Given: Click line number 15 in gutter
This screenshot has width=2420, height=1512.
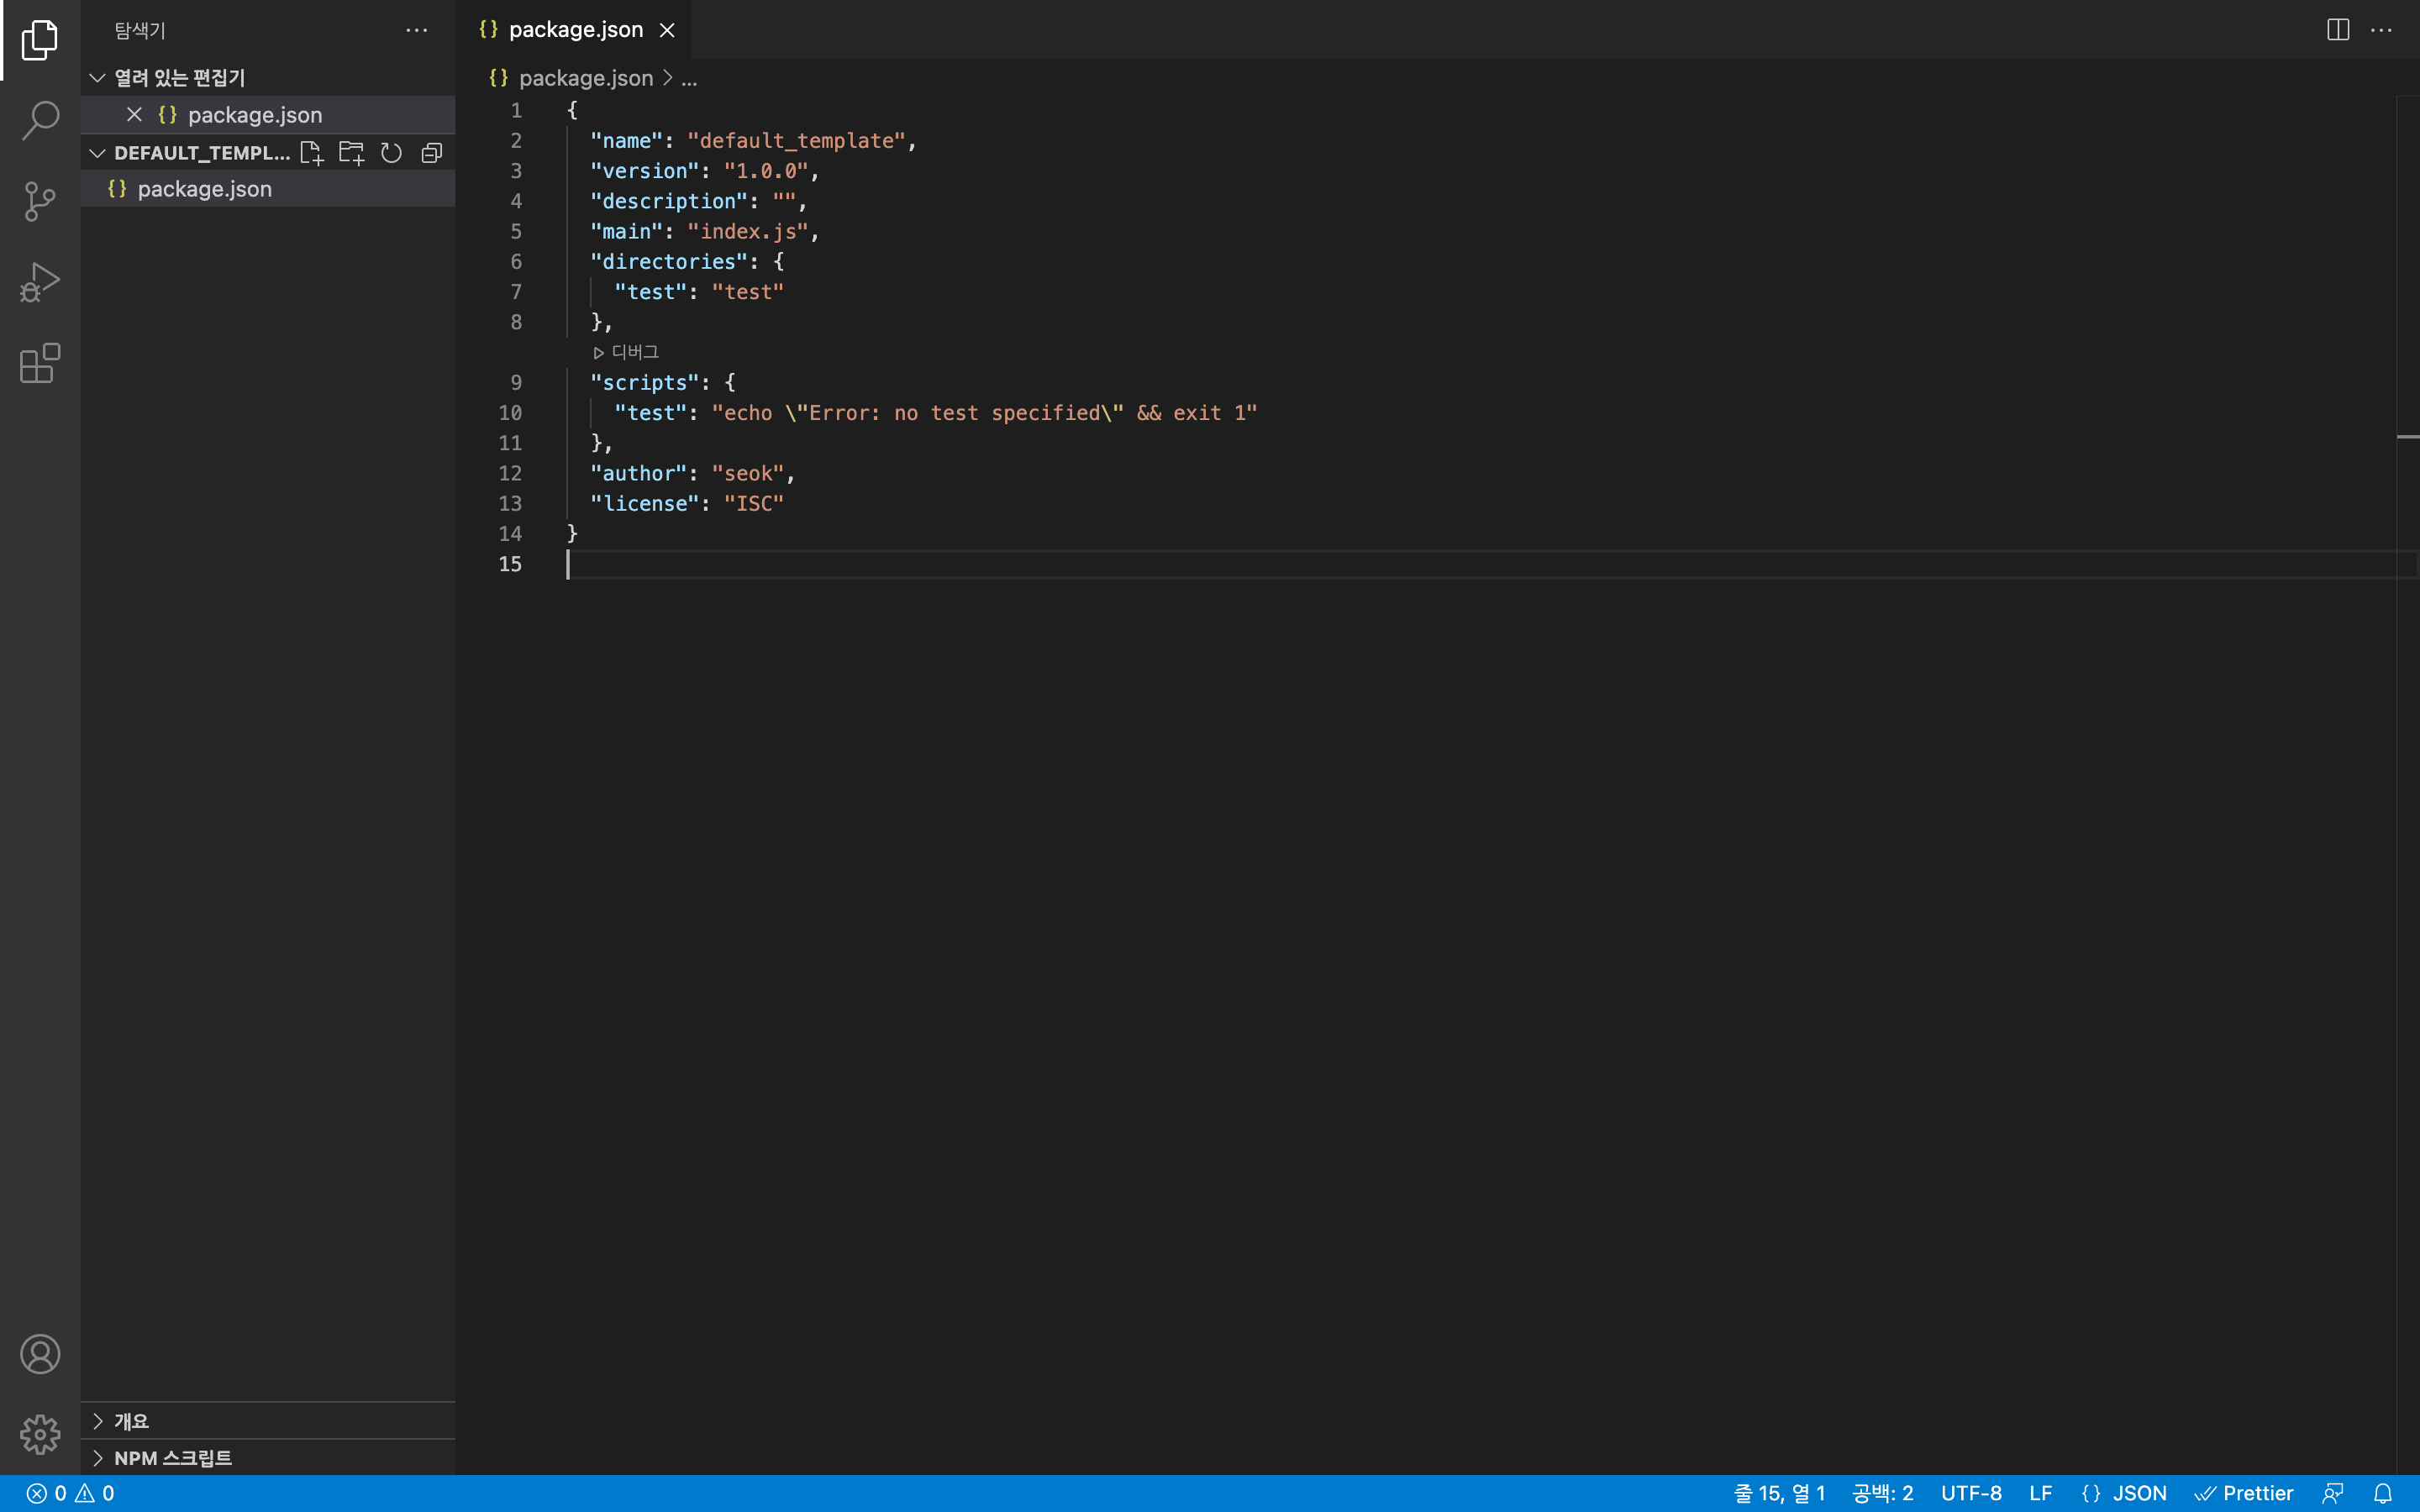Looking at the screenshot, I should pos(510,564).
